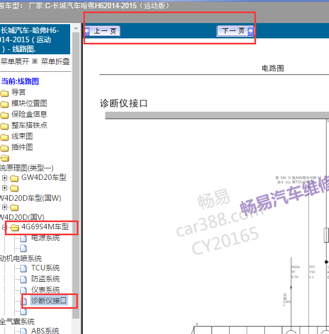Click the 诊断仪接口 diagram title
The image size is (329, 334).
coord(124,103)
